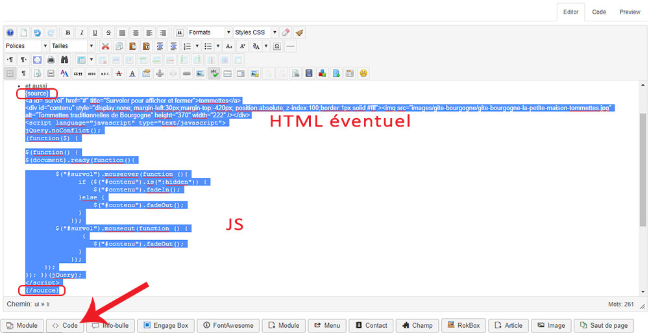Apply right text alignment
Image resolution: width=649 pixels, height=333 pixels.
tap(163, 32)
